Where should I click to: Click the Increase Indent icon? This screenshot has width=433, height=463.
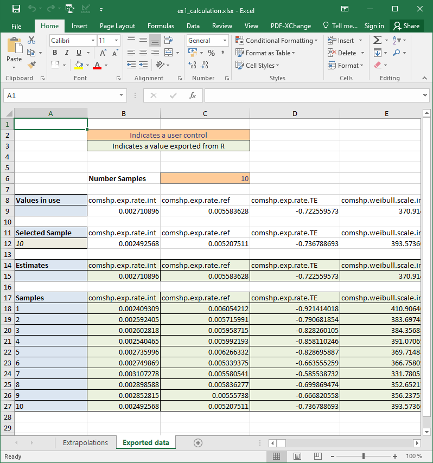click(x=143, y=65)
